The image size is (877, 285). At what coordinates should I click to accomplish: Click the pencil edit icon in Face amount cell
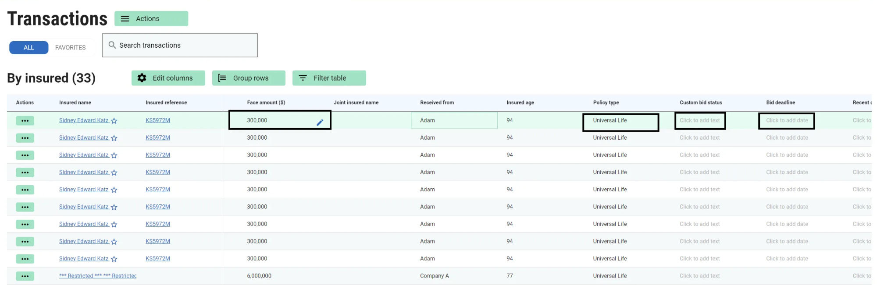[x=320, y=123]
